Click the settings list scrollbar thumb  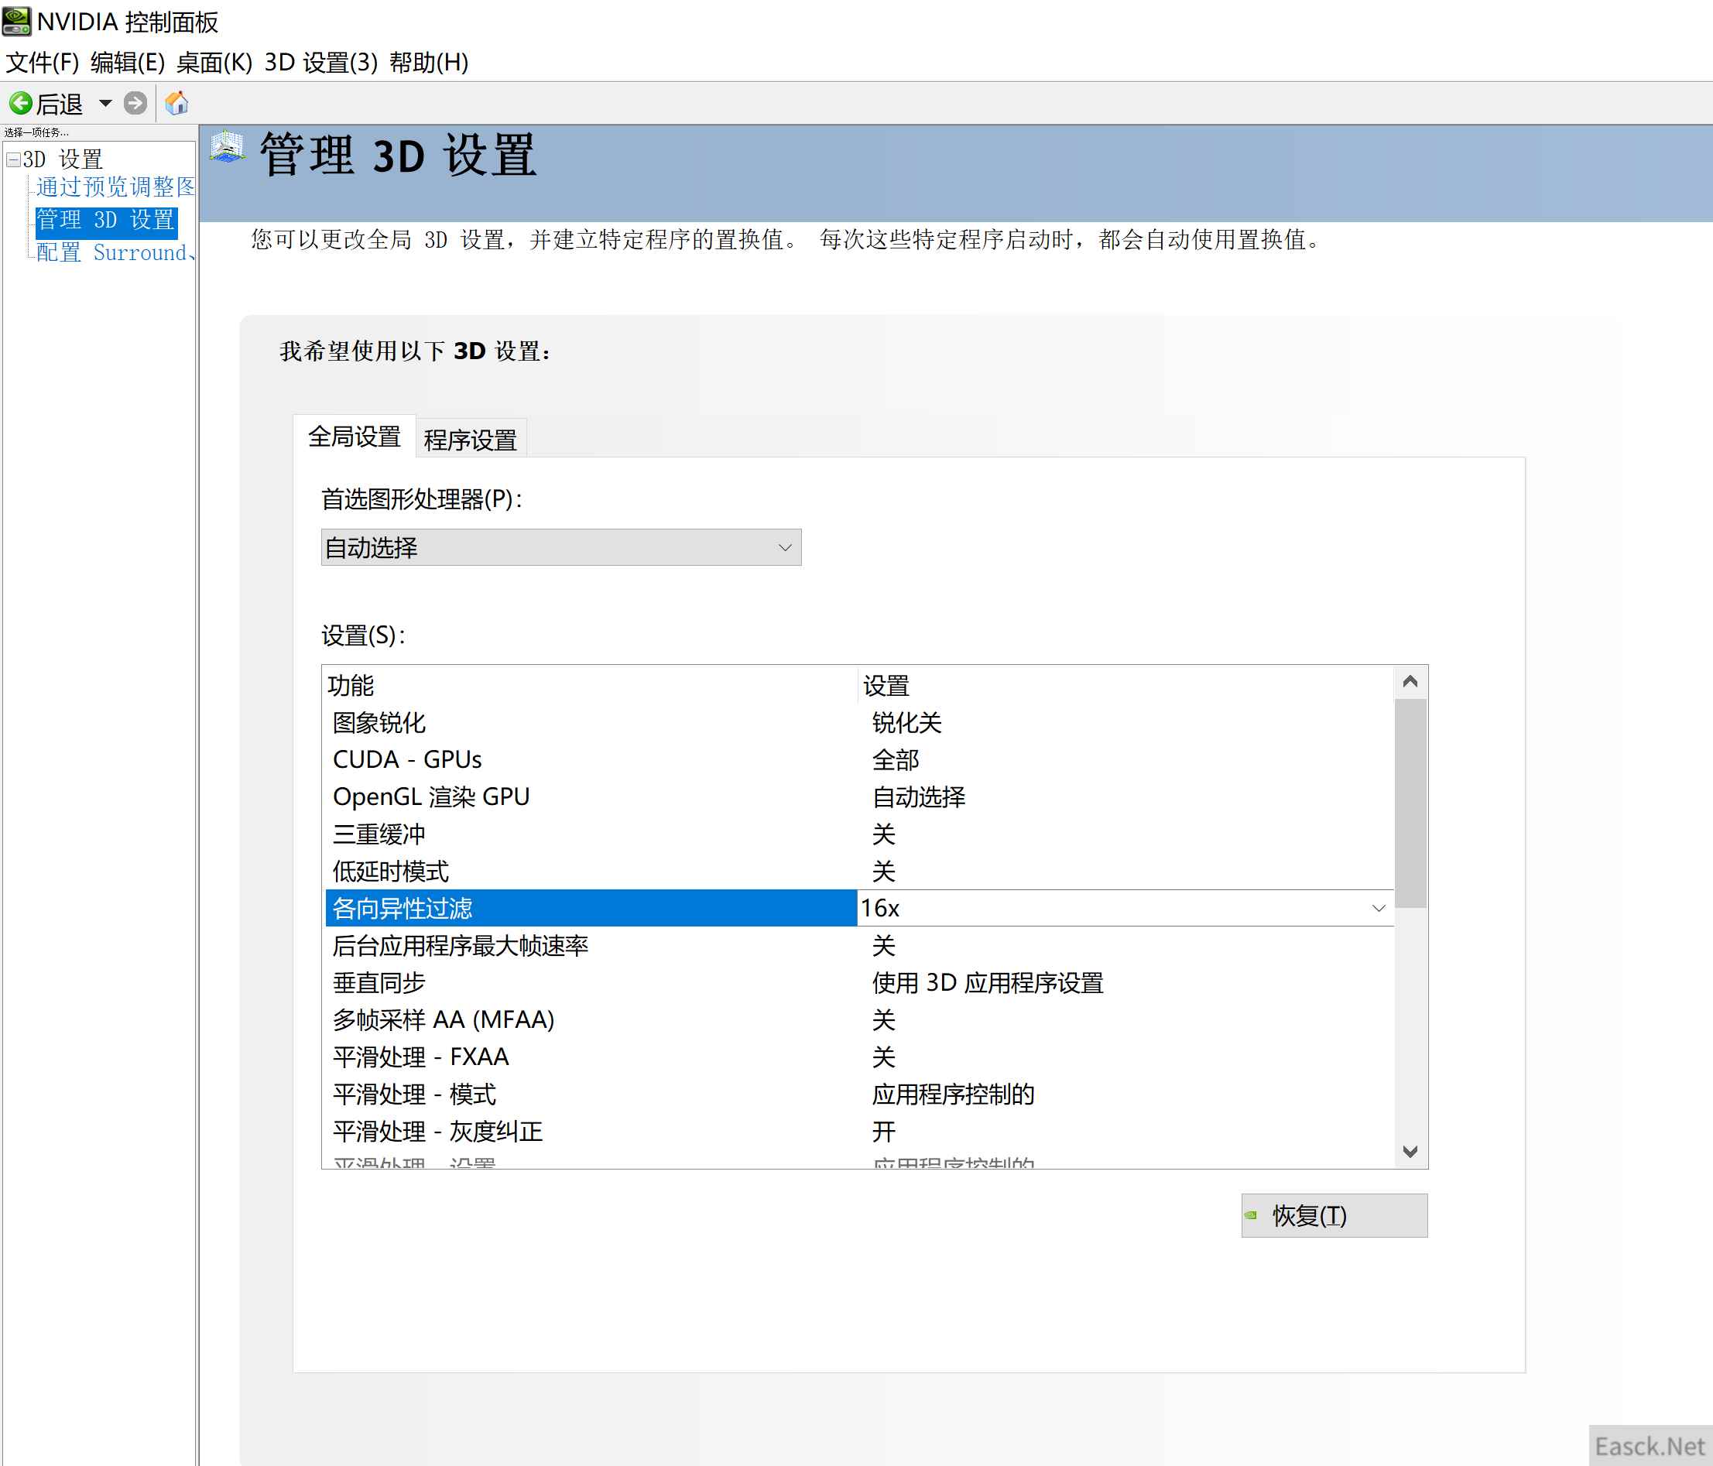[1410, 803]
